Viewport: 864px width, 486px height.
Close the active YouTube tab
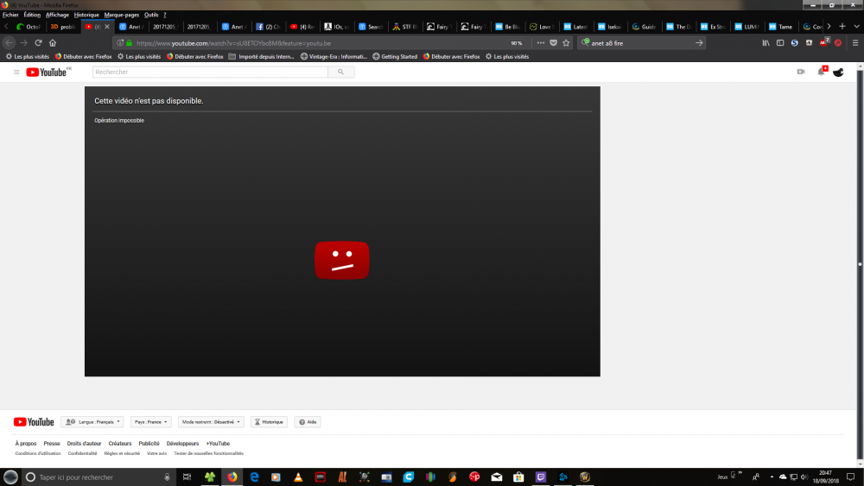(107, 27)
